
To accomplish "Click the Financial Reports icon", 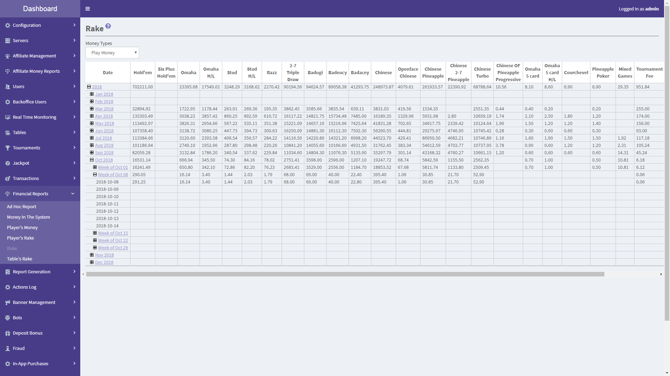I will click(8, 194).
